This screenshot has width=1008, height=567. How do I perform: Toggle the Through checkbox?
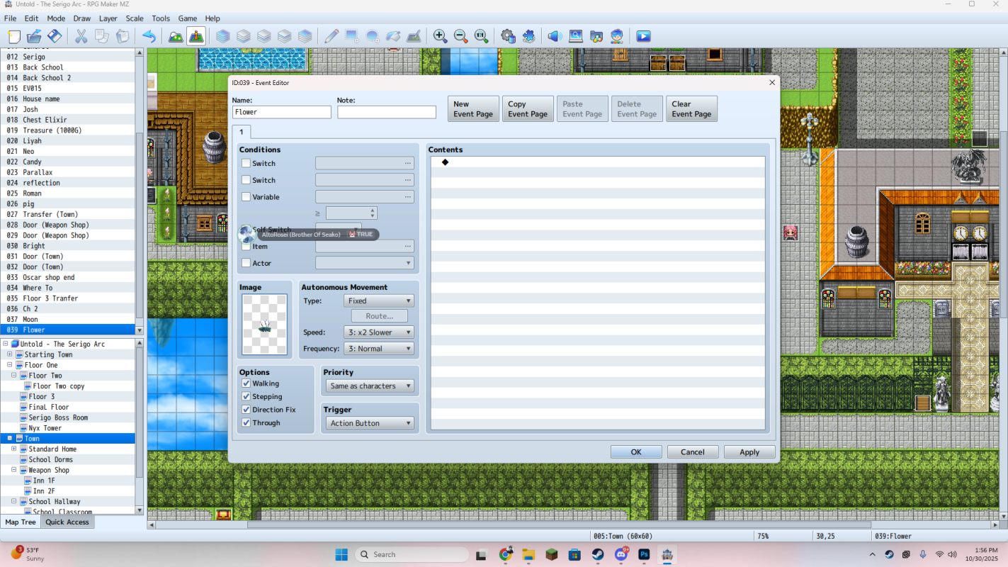247,422
